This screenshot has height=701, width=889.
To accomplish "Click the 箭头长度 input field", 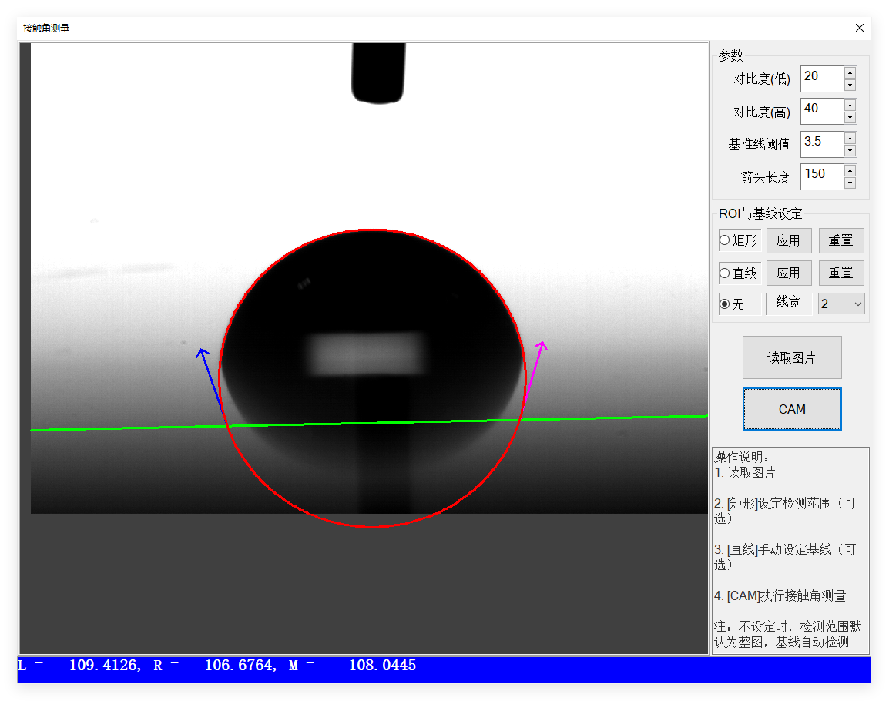I will pos(821,176).
